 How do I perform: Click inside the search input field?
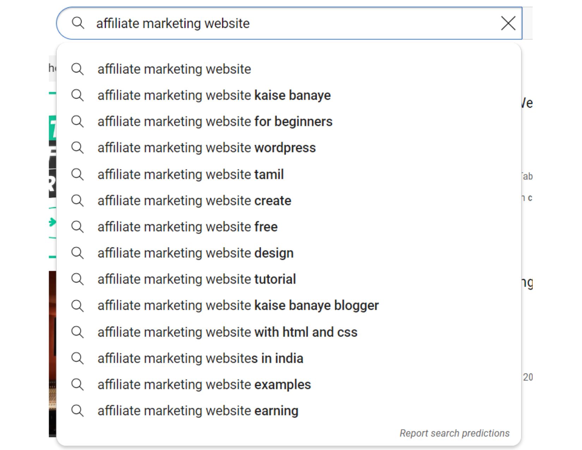pos(282,23)
